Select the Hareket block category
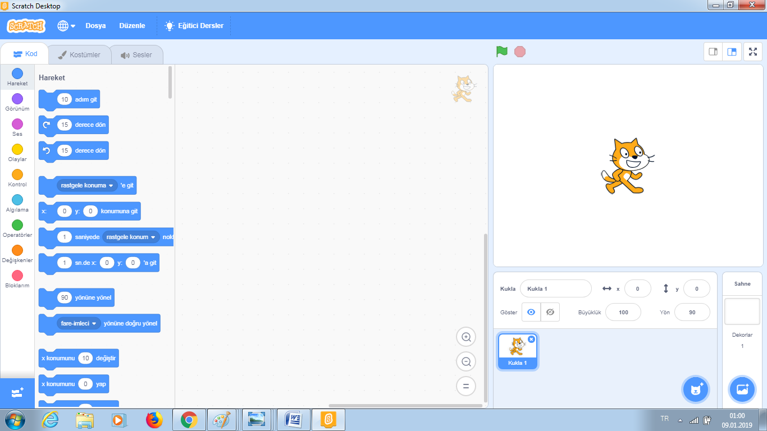Viewport: 767px width, 431px height. coord(17,77)
